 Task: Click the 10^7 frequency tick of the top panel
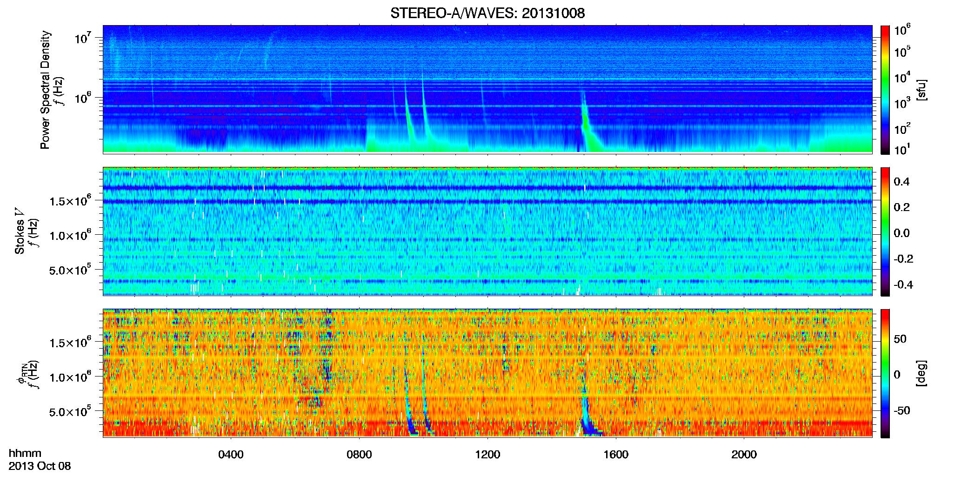(82, 37)
